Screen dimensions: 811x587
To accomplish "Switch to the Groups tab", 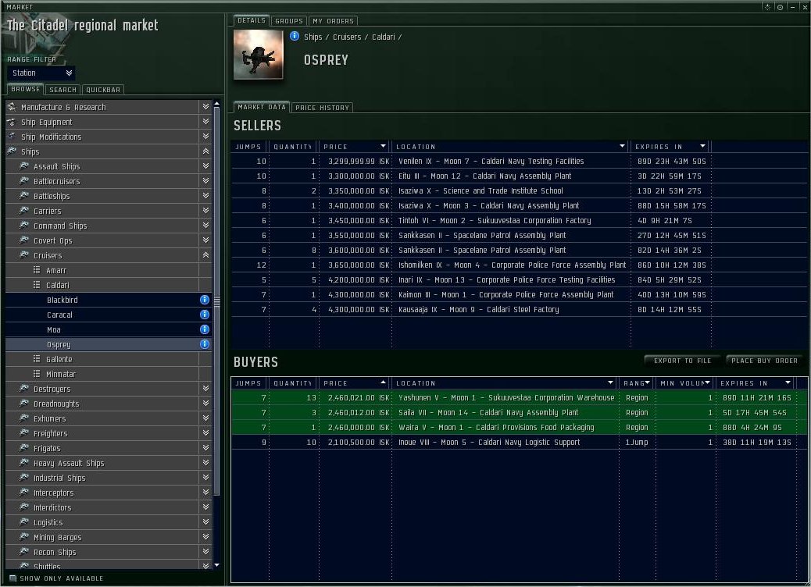I will [x=289, y=21].
